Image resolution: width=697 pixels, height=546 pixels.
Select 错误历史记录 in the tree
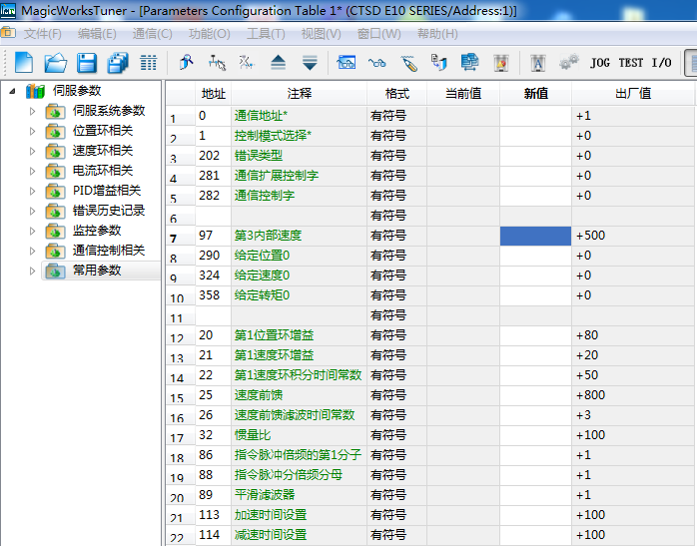coord(108,211)
